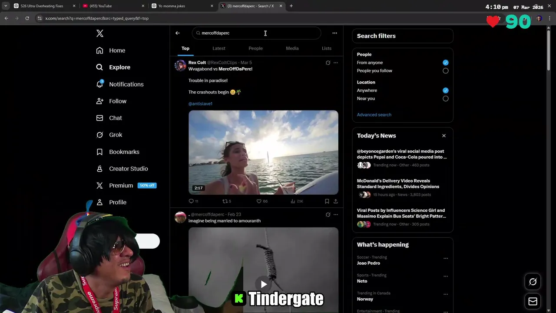Image resolution: width=556 pixels, height=313 pixels.
Task: Open more menu on Rex Colt post
Action: (335, 63)
